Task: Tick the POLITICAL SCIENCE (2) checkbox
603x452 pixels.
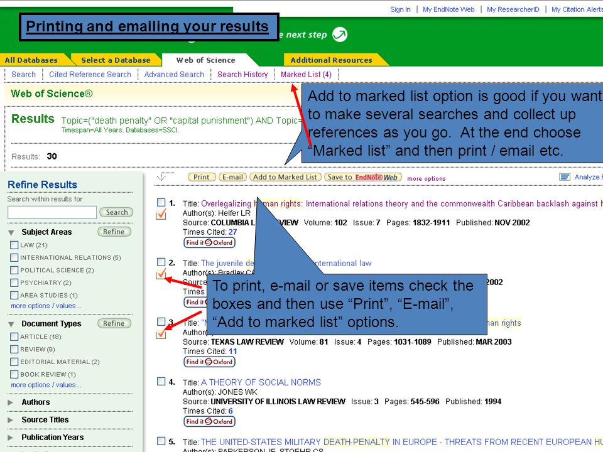Action: pos(14,270)
